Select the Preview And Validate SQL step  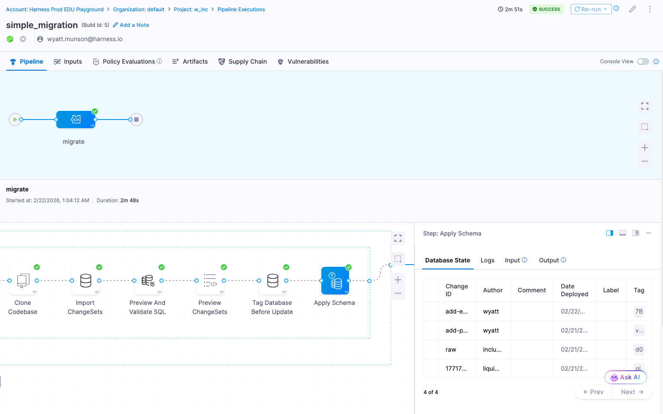[148, 281]
